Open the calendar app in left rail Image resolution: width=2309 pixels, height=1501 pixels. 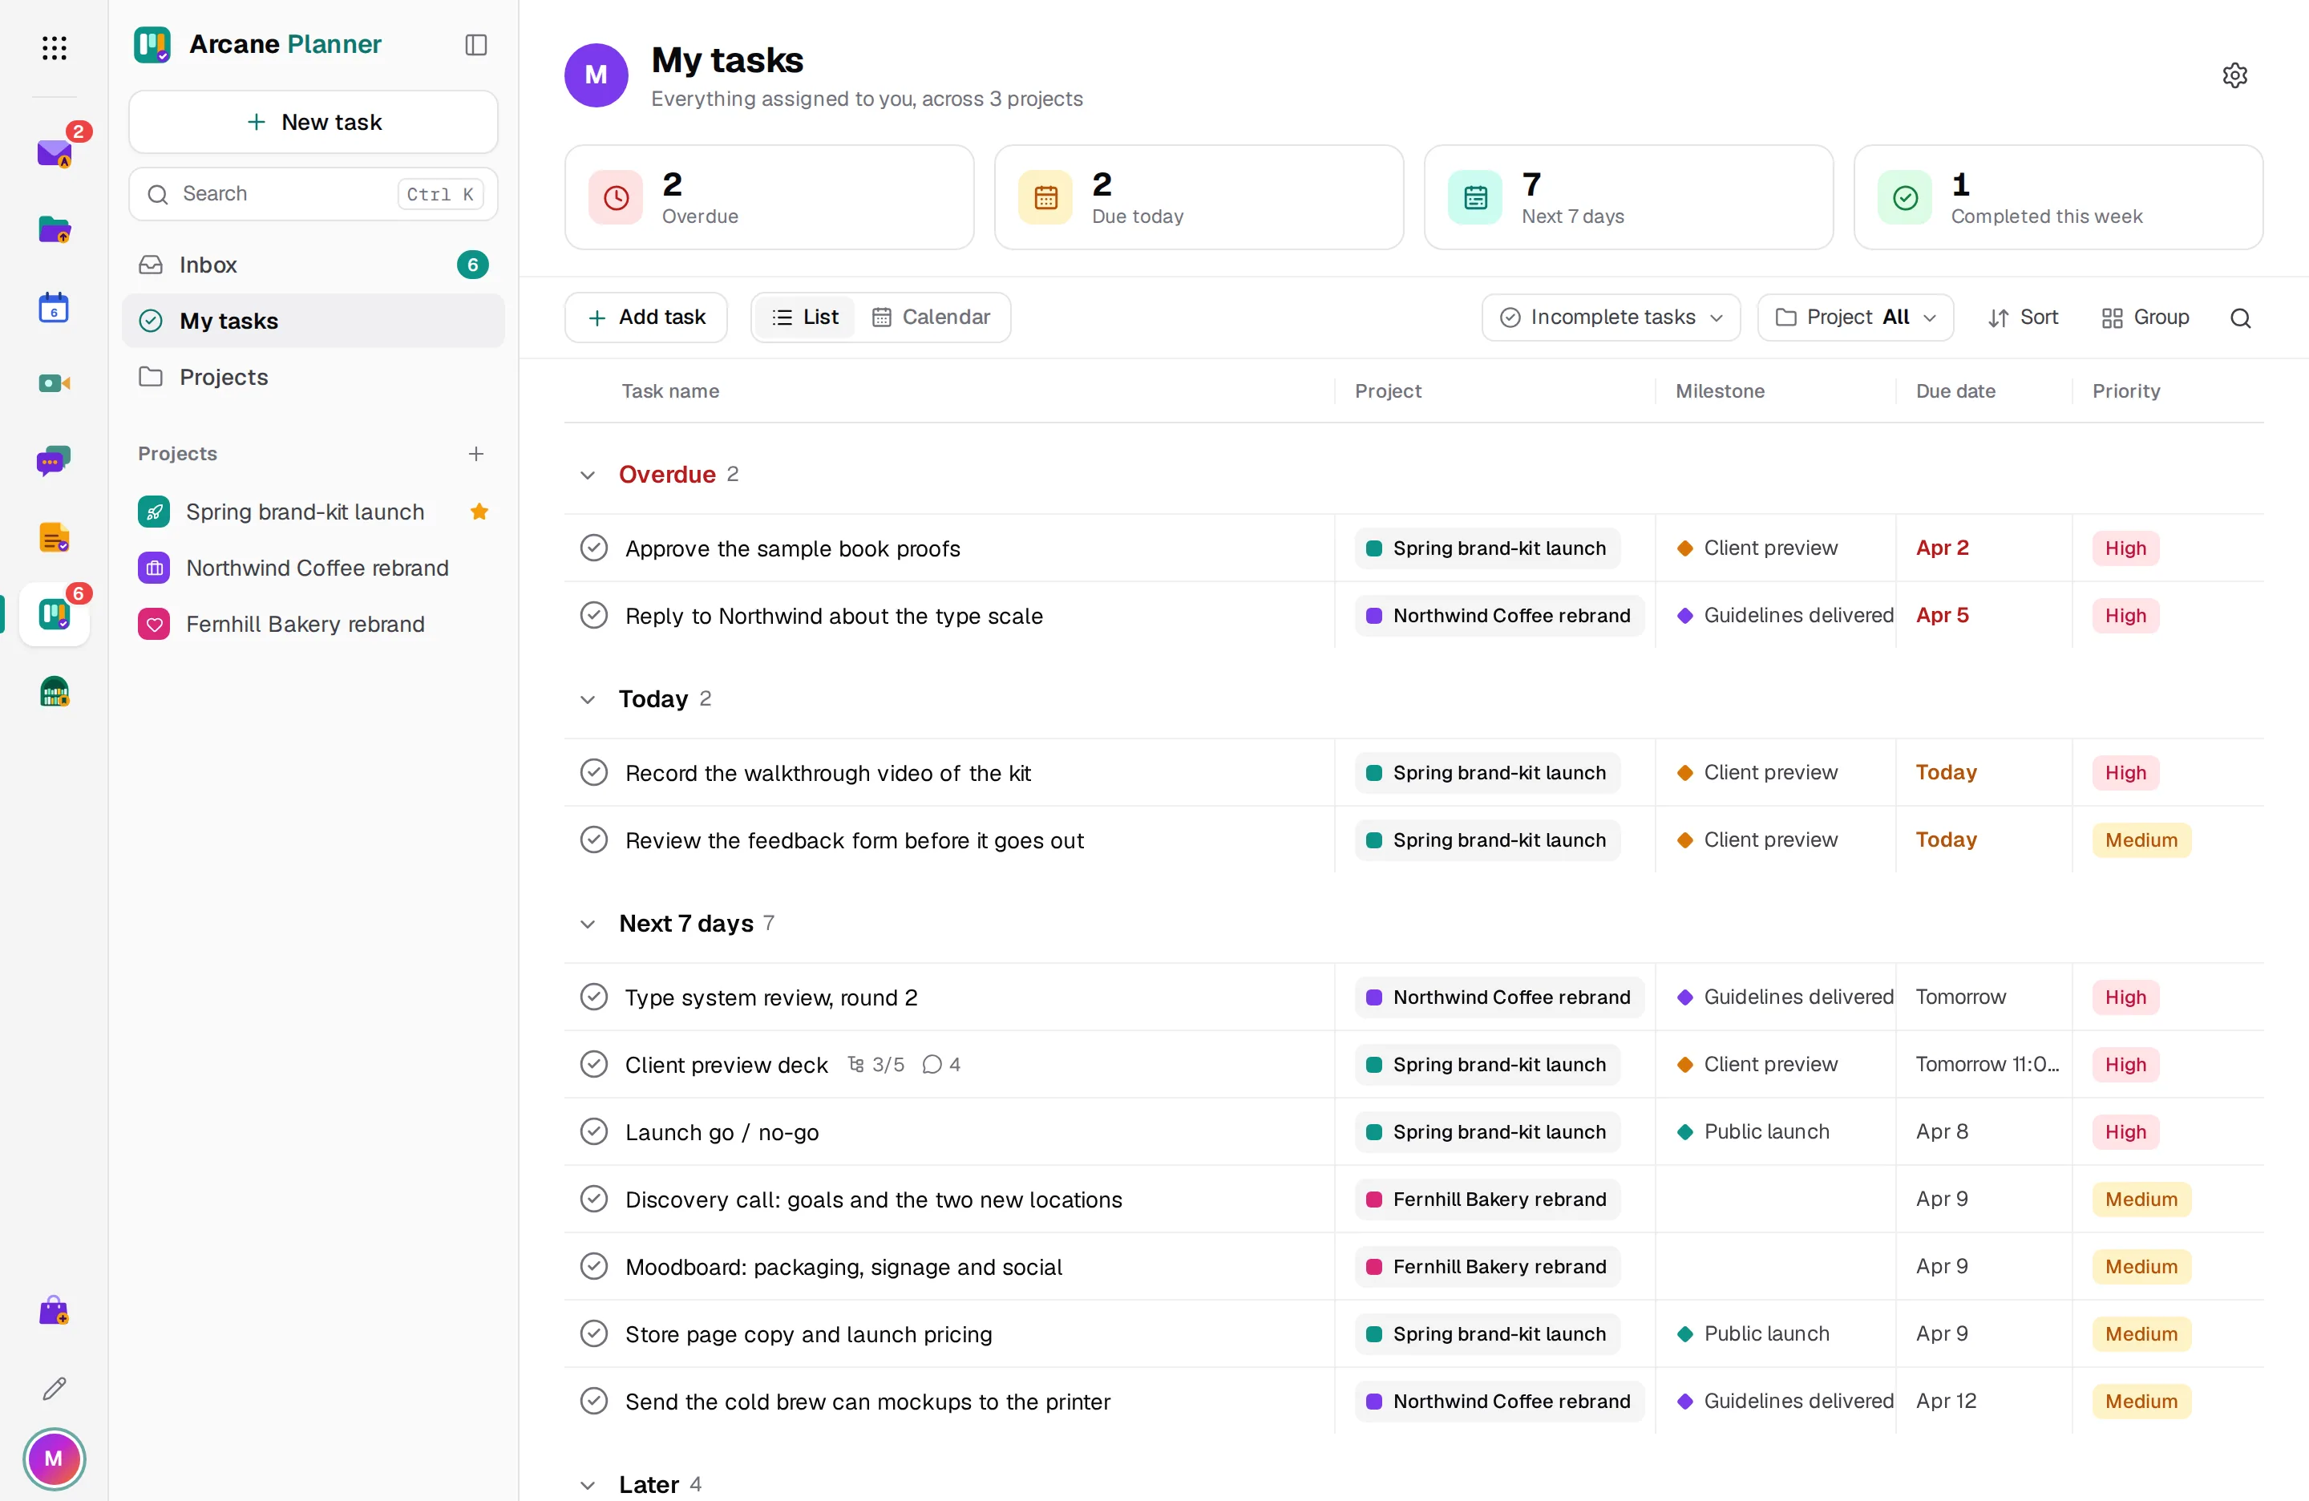(55, 308)
